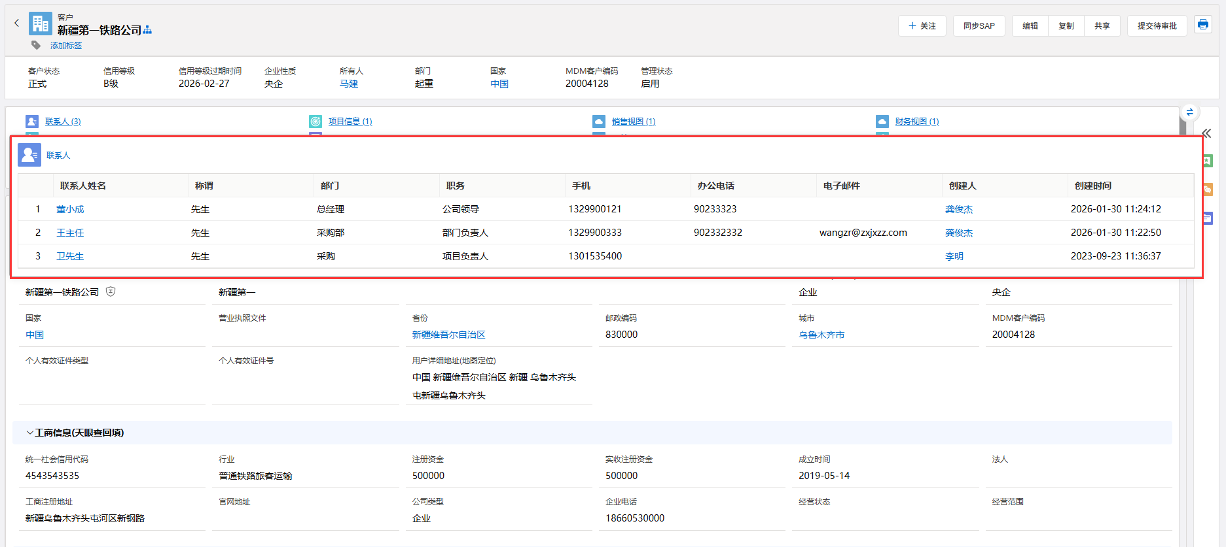1226x547 pixels.
Task: Click the 同步SAP button
Action: (x=979, y=26)
